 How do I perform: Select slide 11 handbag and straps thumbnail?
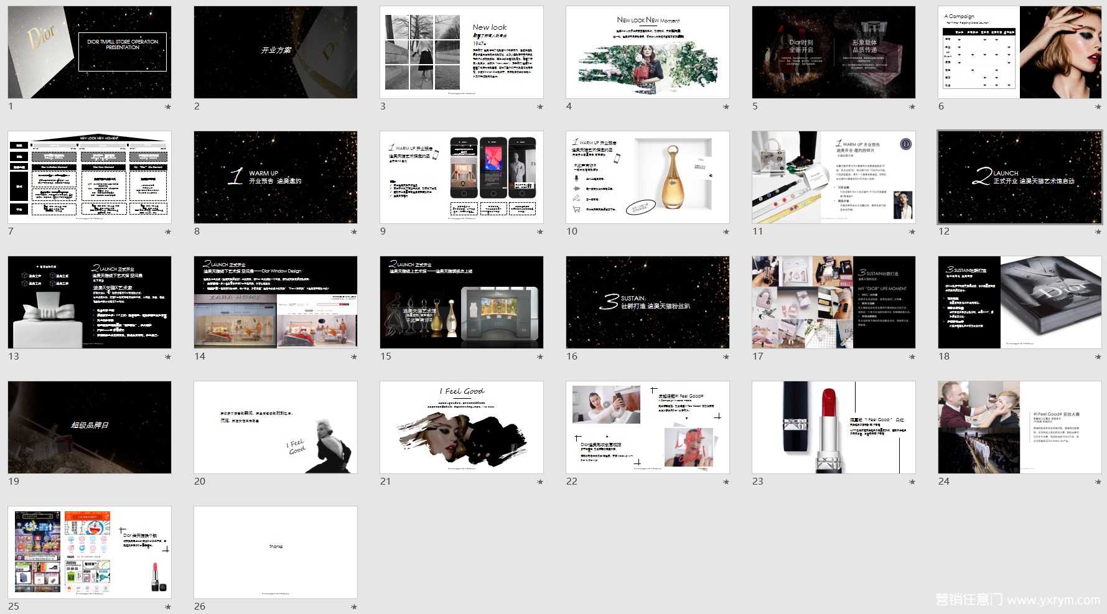[834, 177]
